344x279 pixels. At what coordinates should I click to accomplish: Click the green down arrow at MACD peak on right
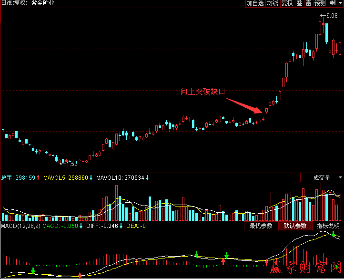(334, 234)
